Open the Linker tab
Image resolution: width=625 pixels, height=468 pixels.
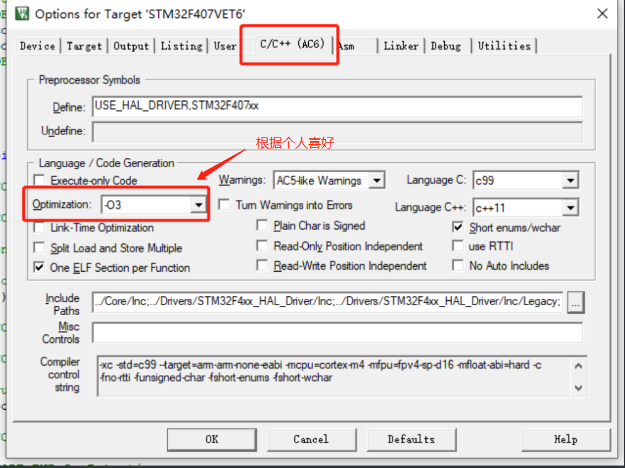401,46
